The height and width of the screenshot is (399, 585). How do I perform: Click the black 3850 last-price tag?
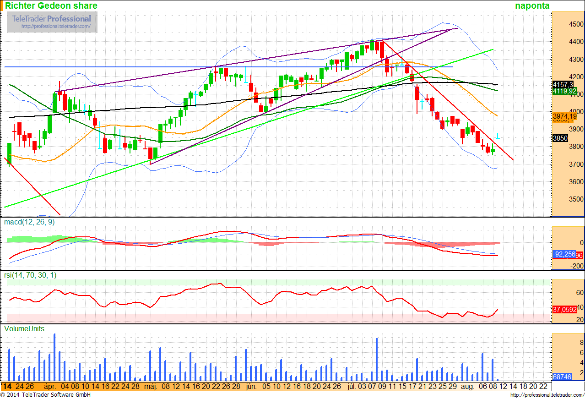pos(560,138)
